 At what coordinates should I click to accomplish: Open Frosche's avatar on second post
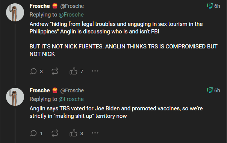pos(15,97)
